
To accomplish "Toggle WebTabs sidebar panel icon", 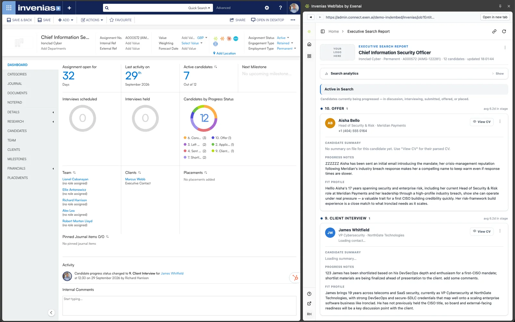I will point(323,32).
